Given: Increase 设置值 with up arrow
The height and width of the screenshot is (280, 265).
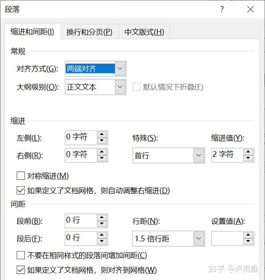Looking at the screenshot, I should (x=248, y=235).
